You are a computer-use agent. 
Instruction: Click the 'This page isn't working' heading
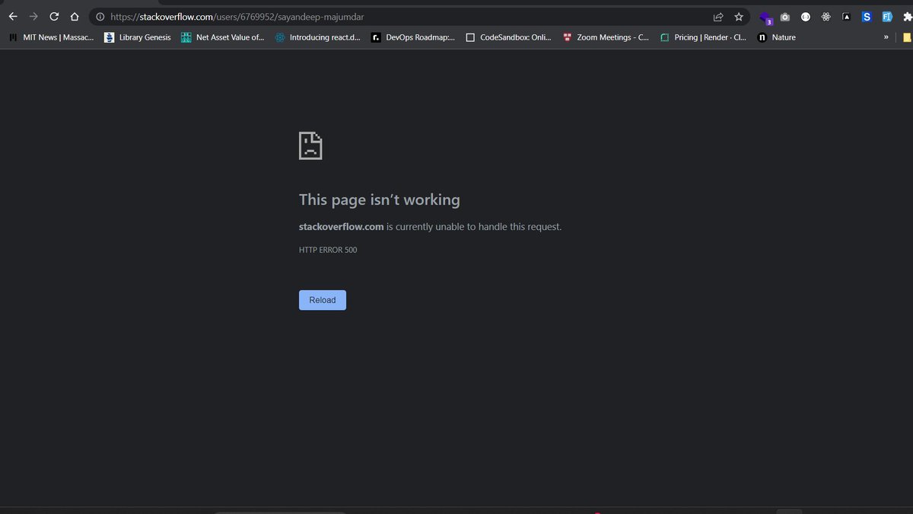pyautogui.click(x=380, y=200)
